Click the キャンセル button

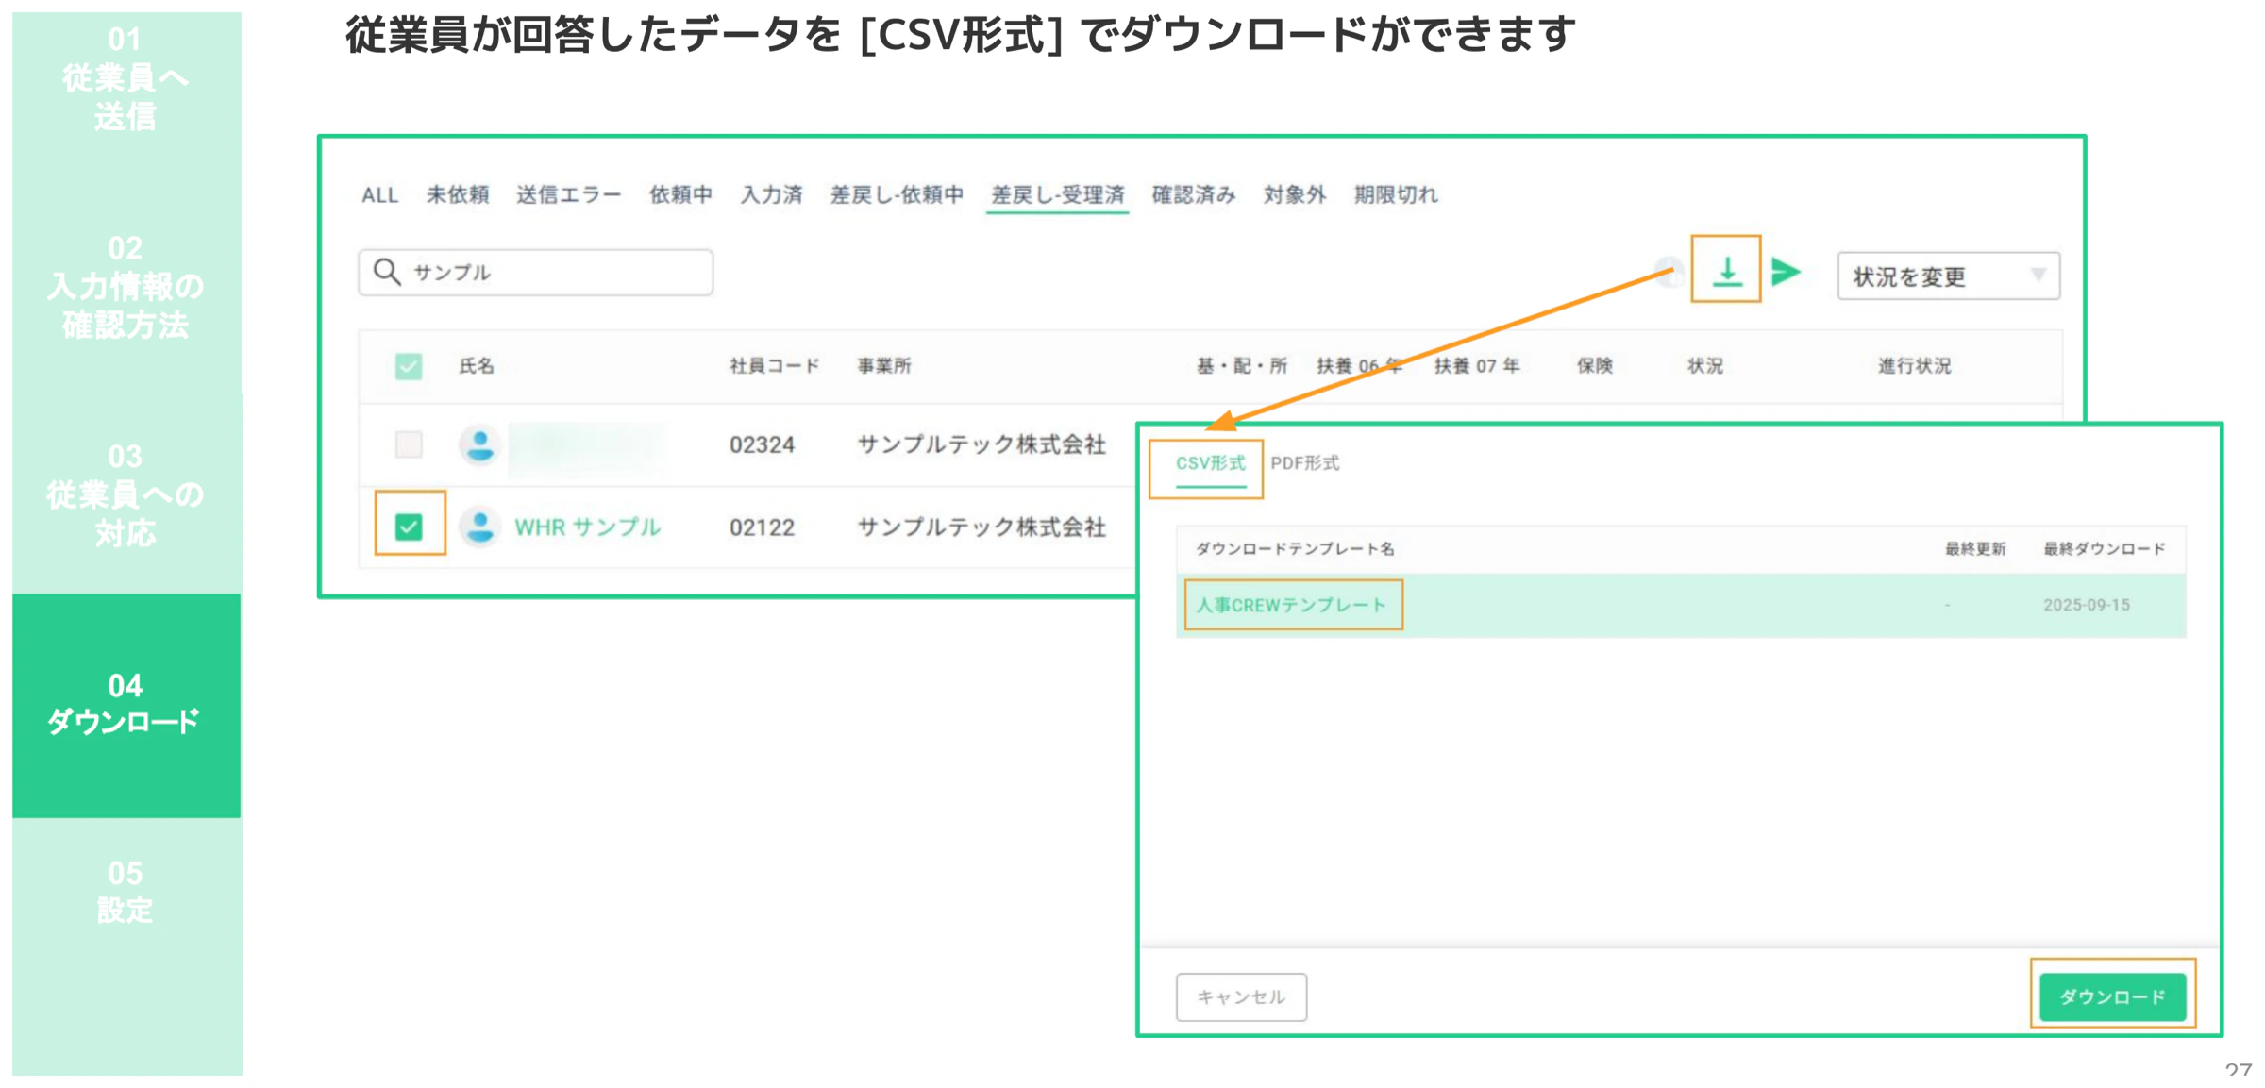(x=1241, y=996)
